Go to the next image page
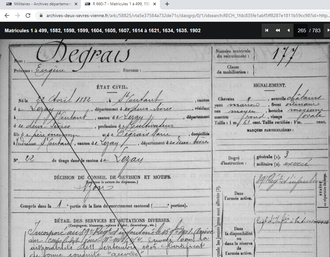 click(327, 30)
